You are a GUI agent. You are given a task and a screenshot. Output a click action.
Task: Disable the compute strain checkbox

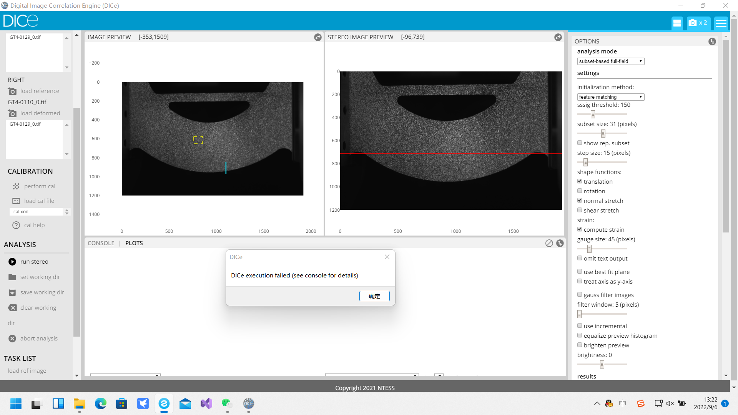(580, 229)
